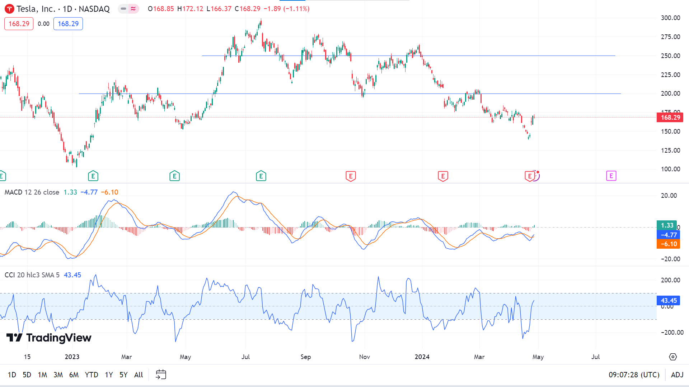Click the orange signal value -6.10 axis label
This screenshot has height=387, width=689.
coord(668,244)
